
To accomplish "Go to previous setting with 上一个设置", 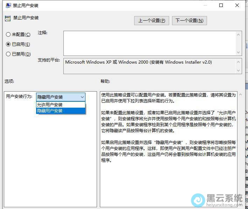I will pyautogui.click(x=151, y=21).
